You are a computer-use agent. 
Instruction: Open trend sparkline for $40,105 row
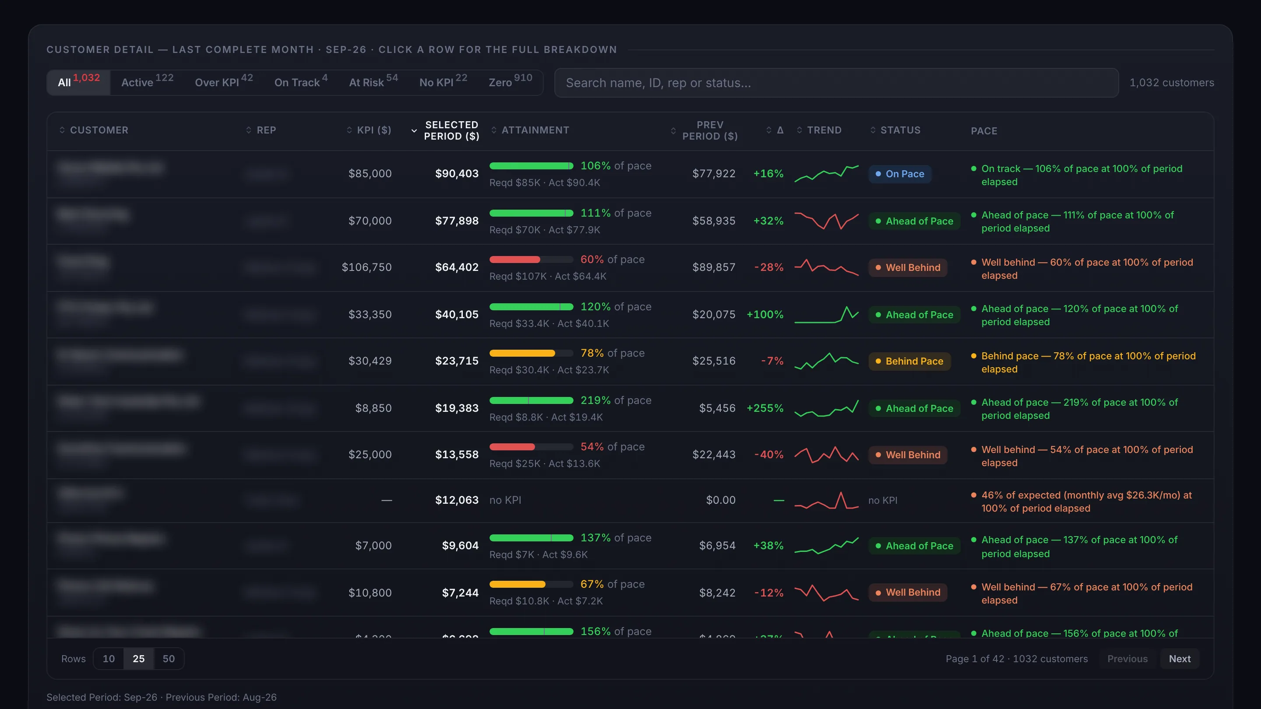826,315
